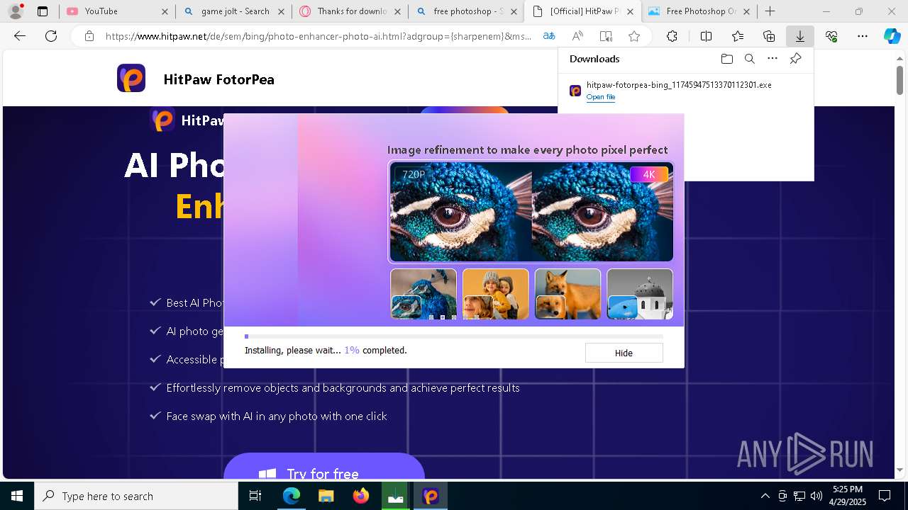This screenshot has width=908, height=510.
Task: Open Firefox from taskbar
Action: click(361, 496)
